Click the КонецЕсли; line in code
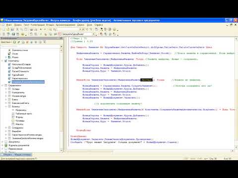The width and height of the screenshot is (238, 178). (x=83, y=131)
